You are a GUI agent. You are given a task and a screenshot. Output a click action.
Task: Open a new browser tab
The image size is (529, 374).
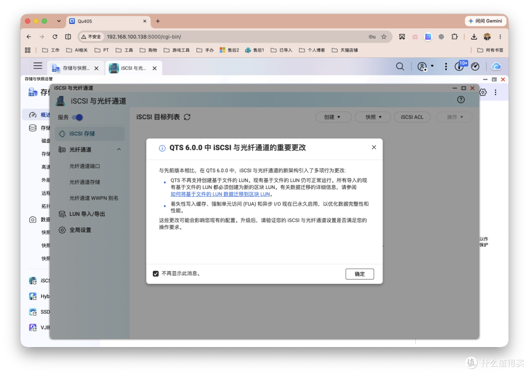point(158,21)
